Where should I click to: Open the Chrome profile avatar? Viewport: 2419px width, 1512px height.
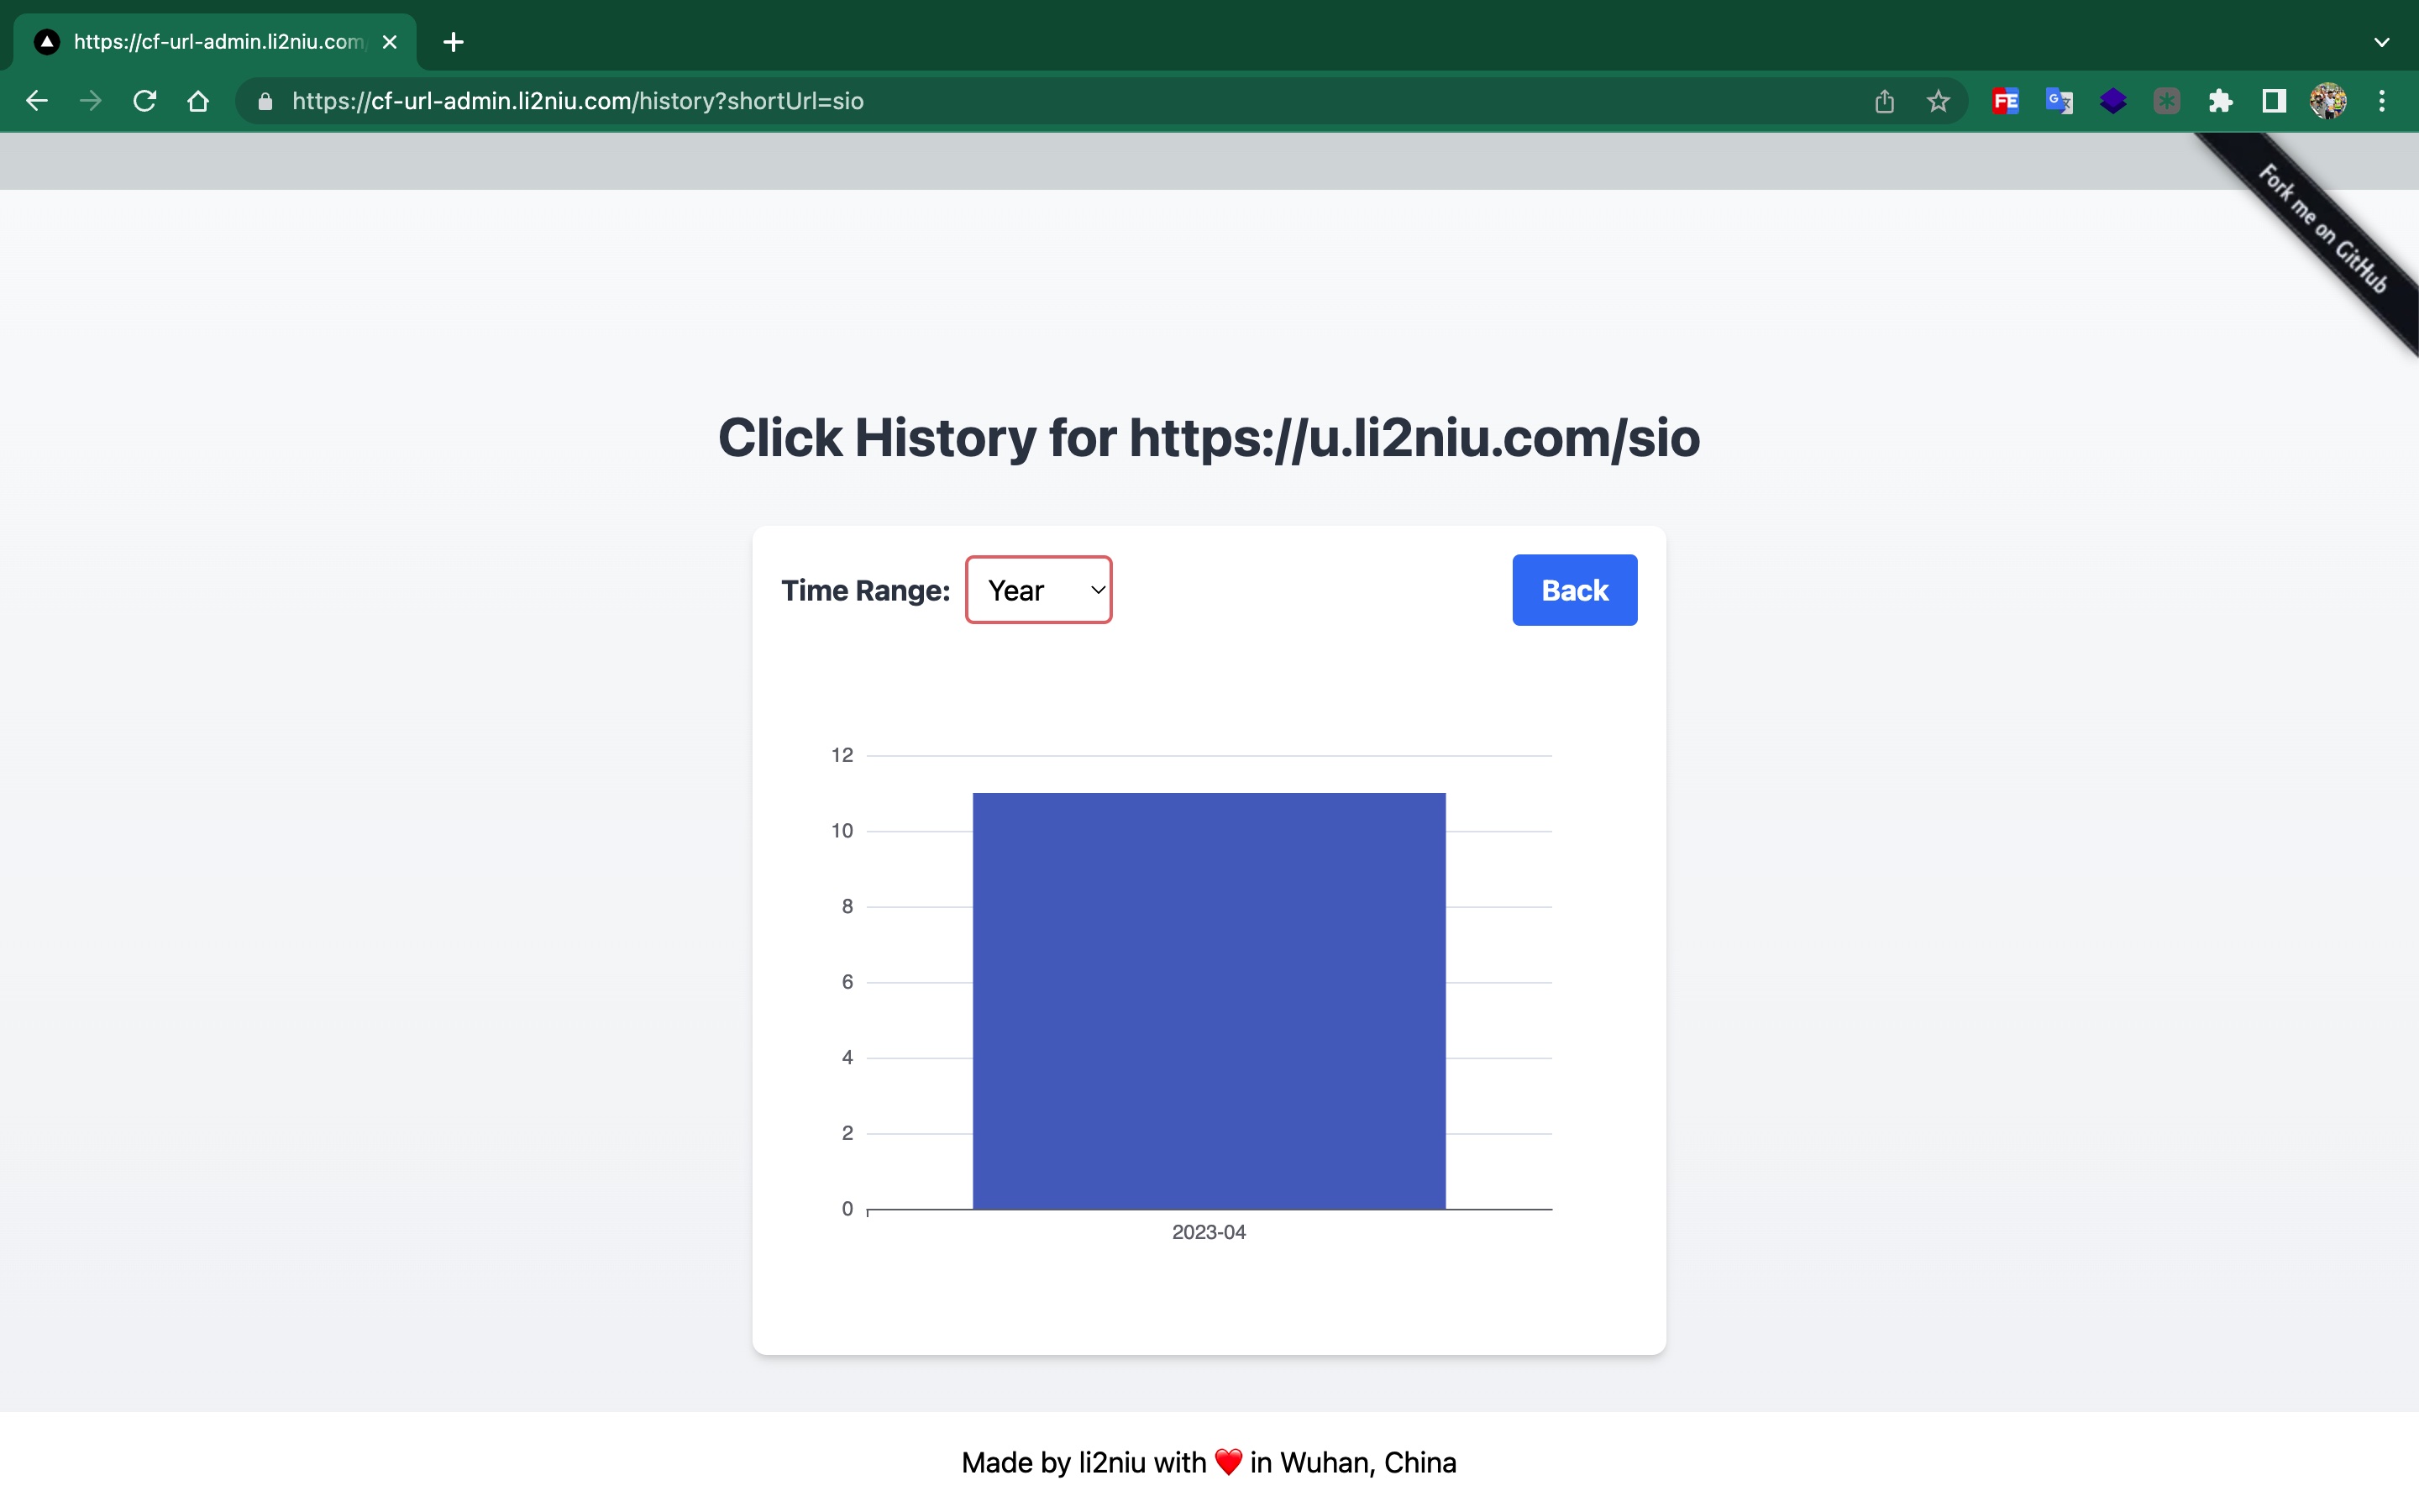[2328, 101]
